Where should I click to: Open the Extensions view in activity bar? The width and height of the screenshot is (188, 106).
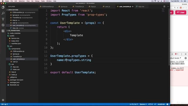(3, 31)
